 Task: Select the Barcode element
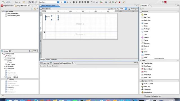(145, 46)
